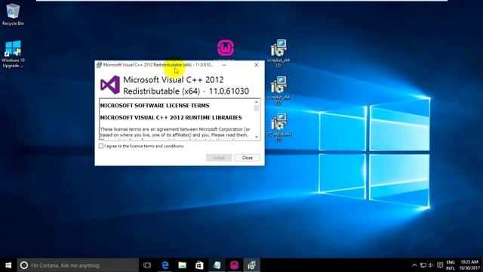483x272 pixels.
Task: Select the VC_redist.x64 (1) desktop file
Action: click(278, 128)
